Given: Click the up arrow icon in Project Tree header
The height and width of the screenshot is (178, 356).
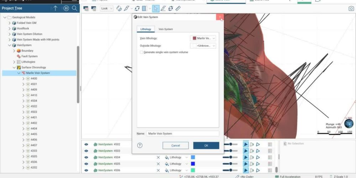Looking at the screenshot, I should coord(56,8).
